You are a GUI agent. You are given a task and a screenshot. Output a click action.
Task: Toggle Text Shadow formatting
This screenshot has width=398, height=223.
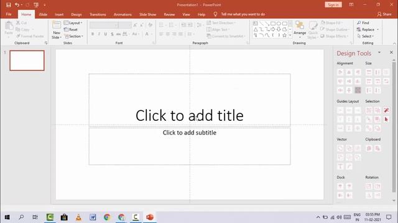pyautogui.click(x=112, y=34)
